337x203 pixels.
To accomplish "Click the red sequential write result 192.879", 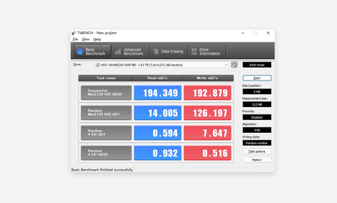I will click(208, 93).
